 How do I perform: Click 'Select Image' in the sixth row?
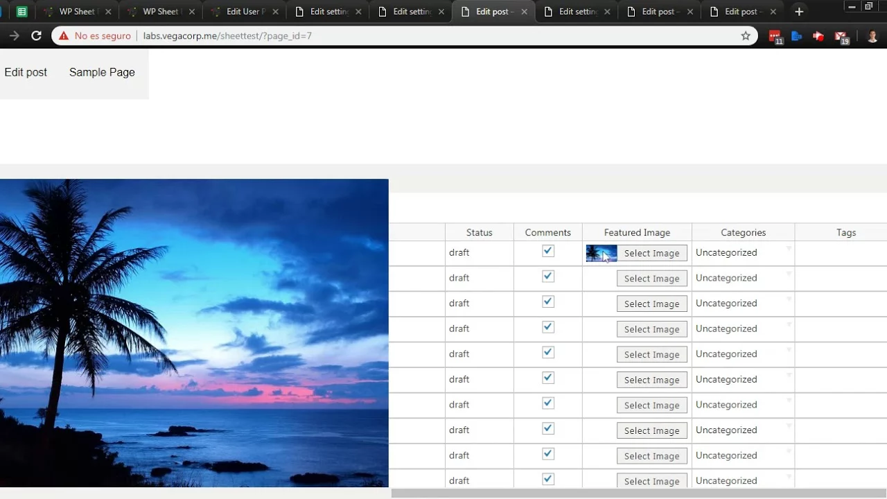coord(652,380)
